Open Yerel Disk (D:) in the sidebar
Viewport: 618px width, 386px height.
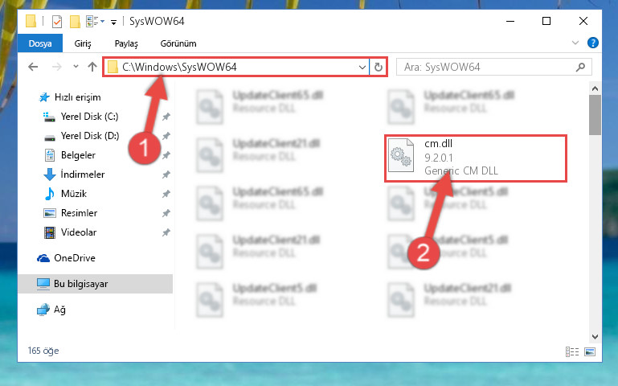(89, 136)
